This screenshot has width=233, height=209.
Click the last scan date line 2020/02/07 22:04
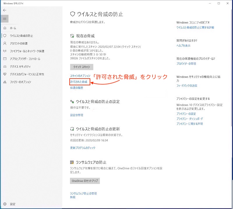tap(105, 47)
